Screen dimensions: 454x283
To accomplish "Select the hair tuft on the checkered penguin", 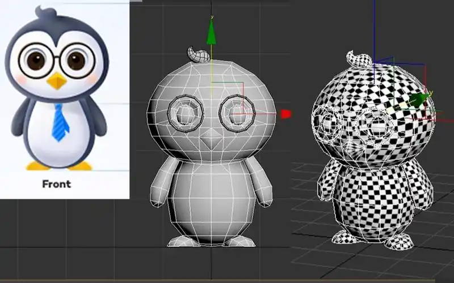I will click(x=359, y=59).
